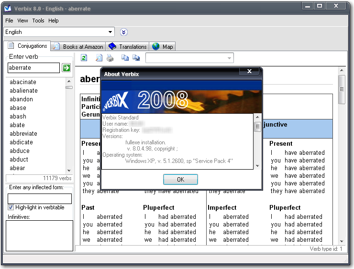This screenshot has height=269, width=354.
Task: Open the File menu
Action: [9, 21]
